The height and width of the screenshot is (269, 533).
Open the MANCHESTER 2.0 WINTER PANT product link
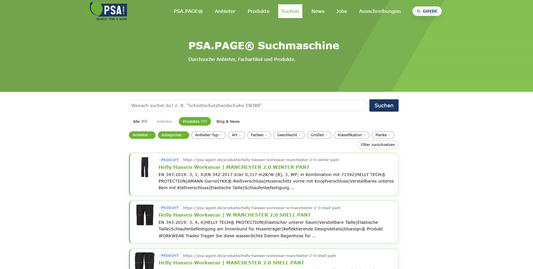234,167
